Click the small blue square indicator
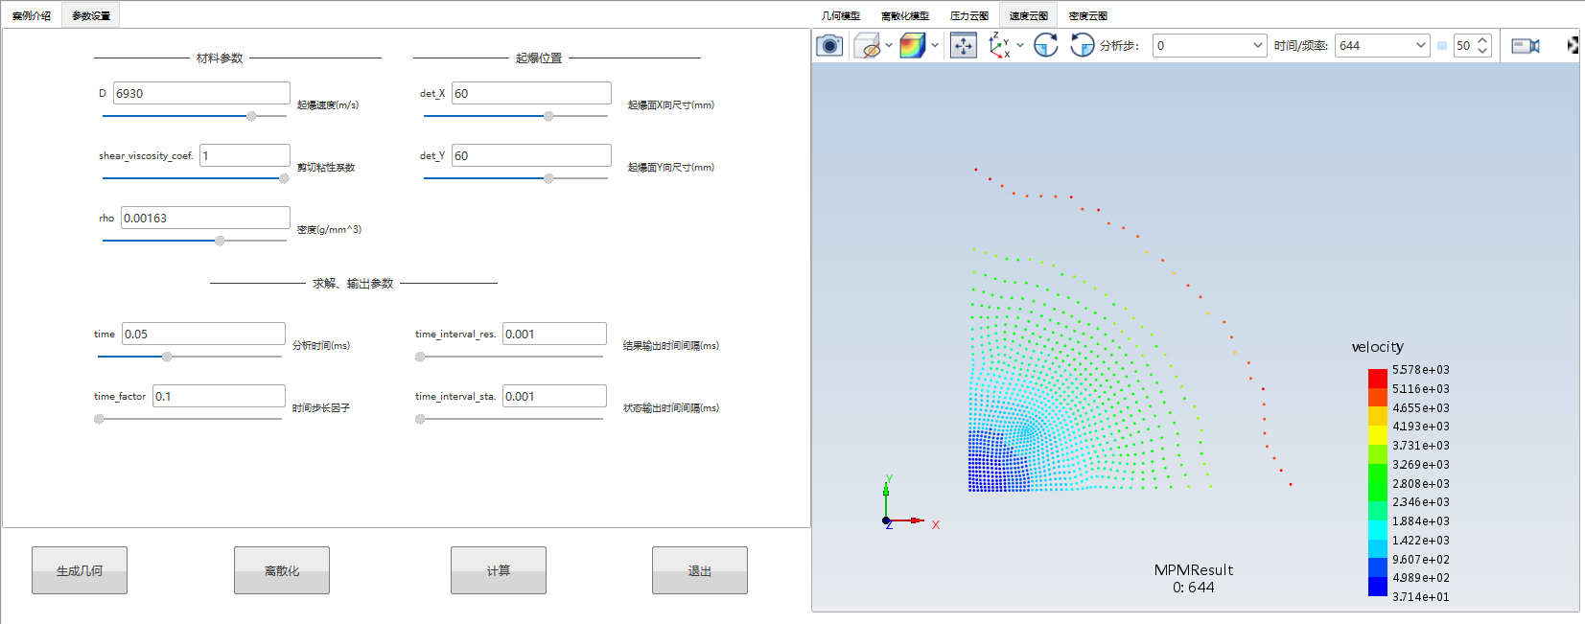 coord(1441,45)
